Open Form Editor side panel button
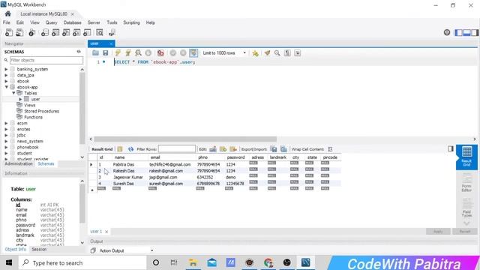This screenshot has height=270, width=480. tap(466, 182)
